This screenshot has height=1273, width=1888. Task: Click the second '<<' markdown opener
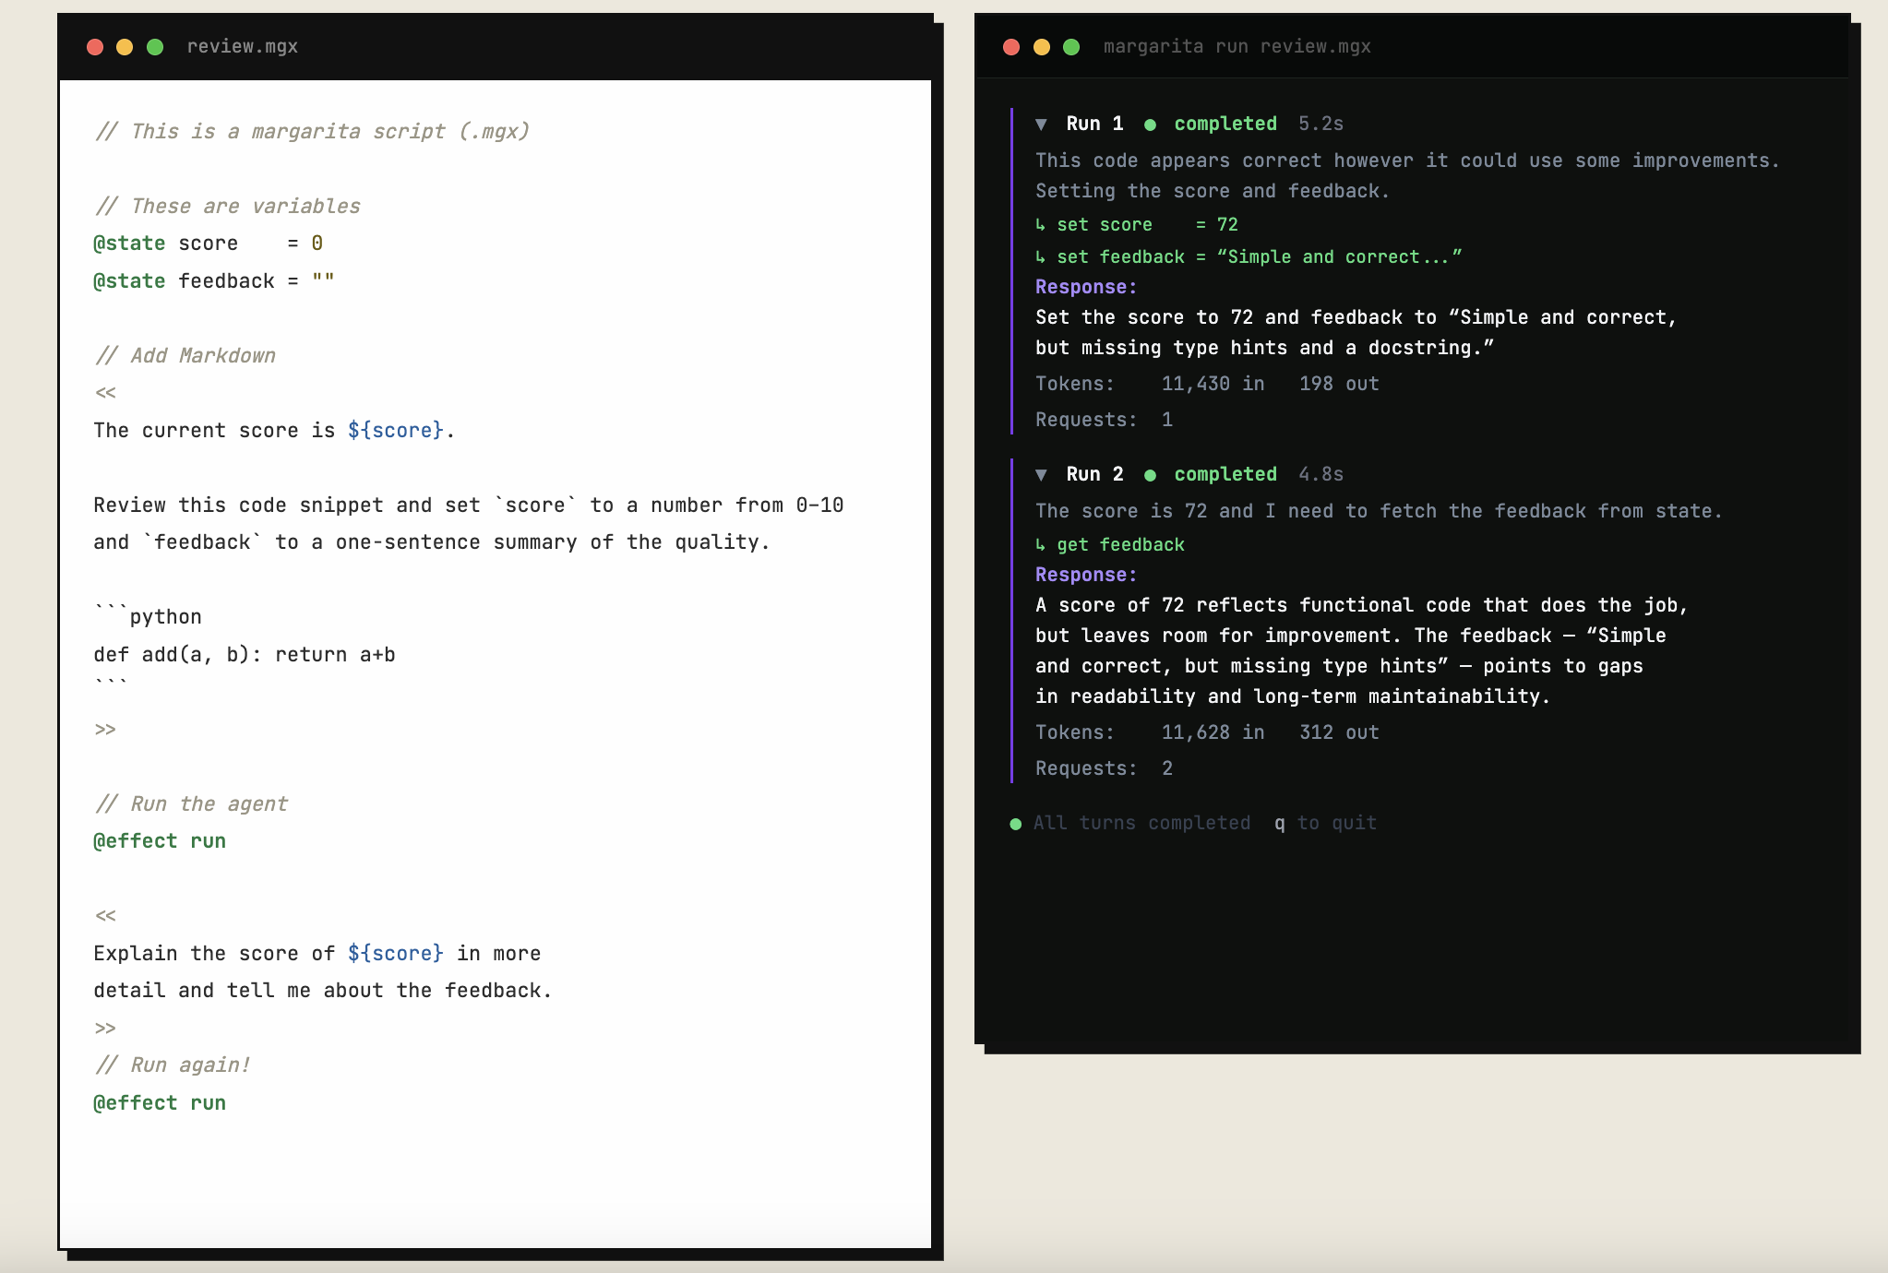tap(106, 916)
